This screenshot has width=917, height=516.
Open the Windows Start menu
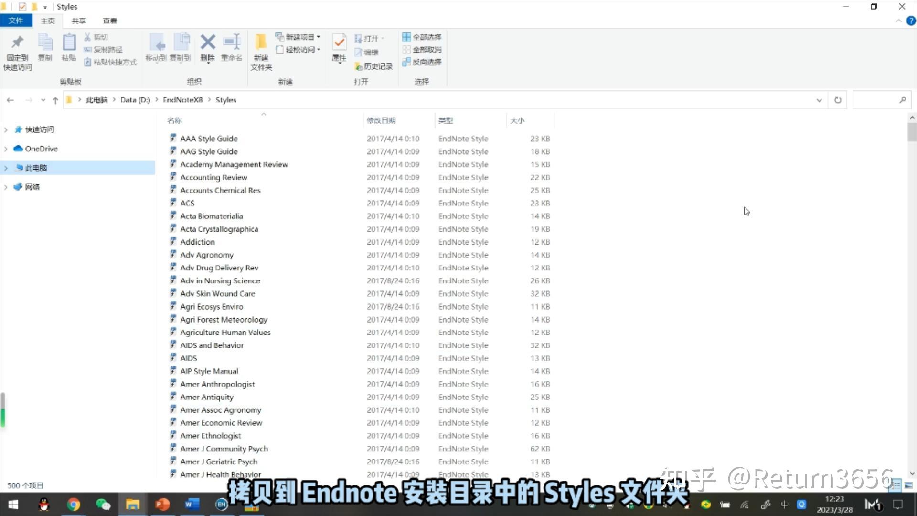[x=13, y=504]
